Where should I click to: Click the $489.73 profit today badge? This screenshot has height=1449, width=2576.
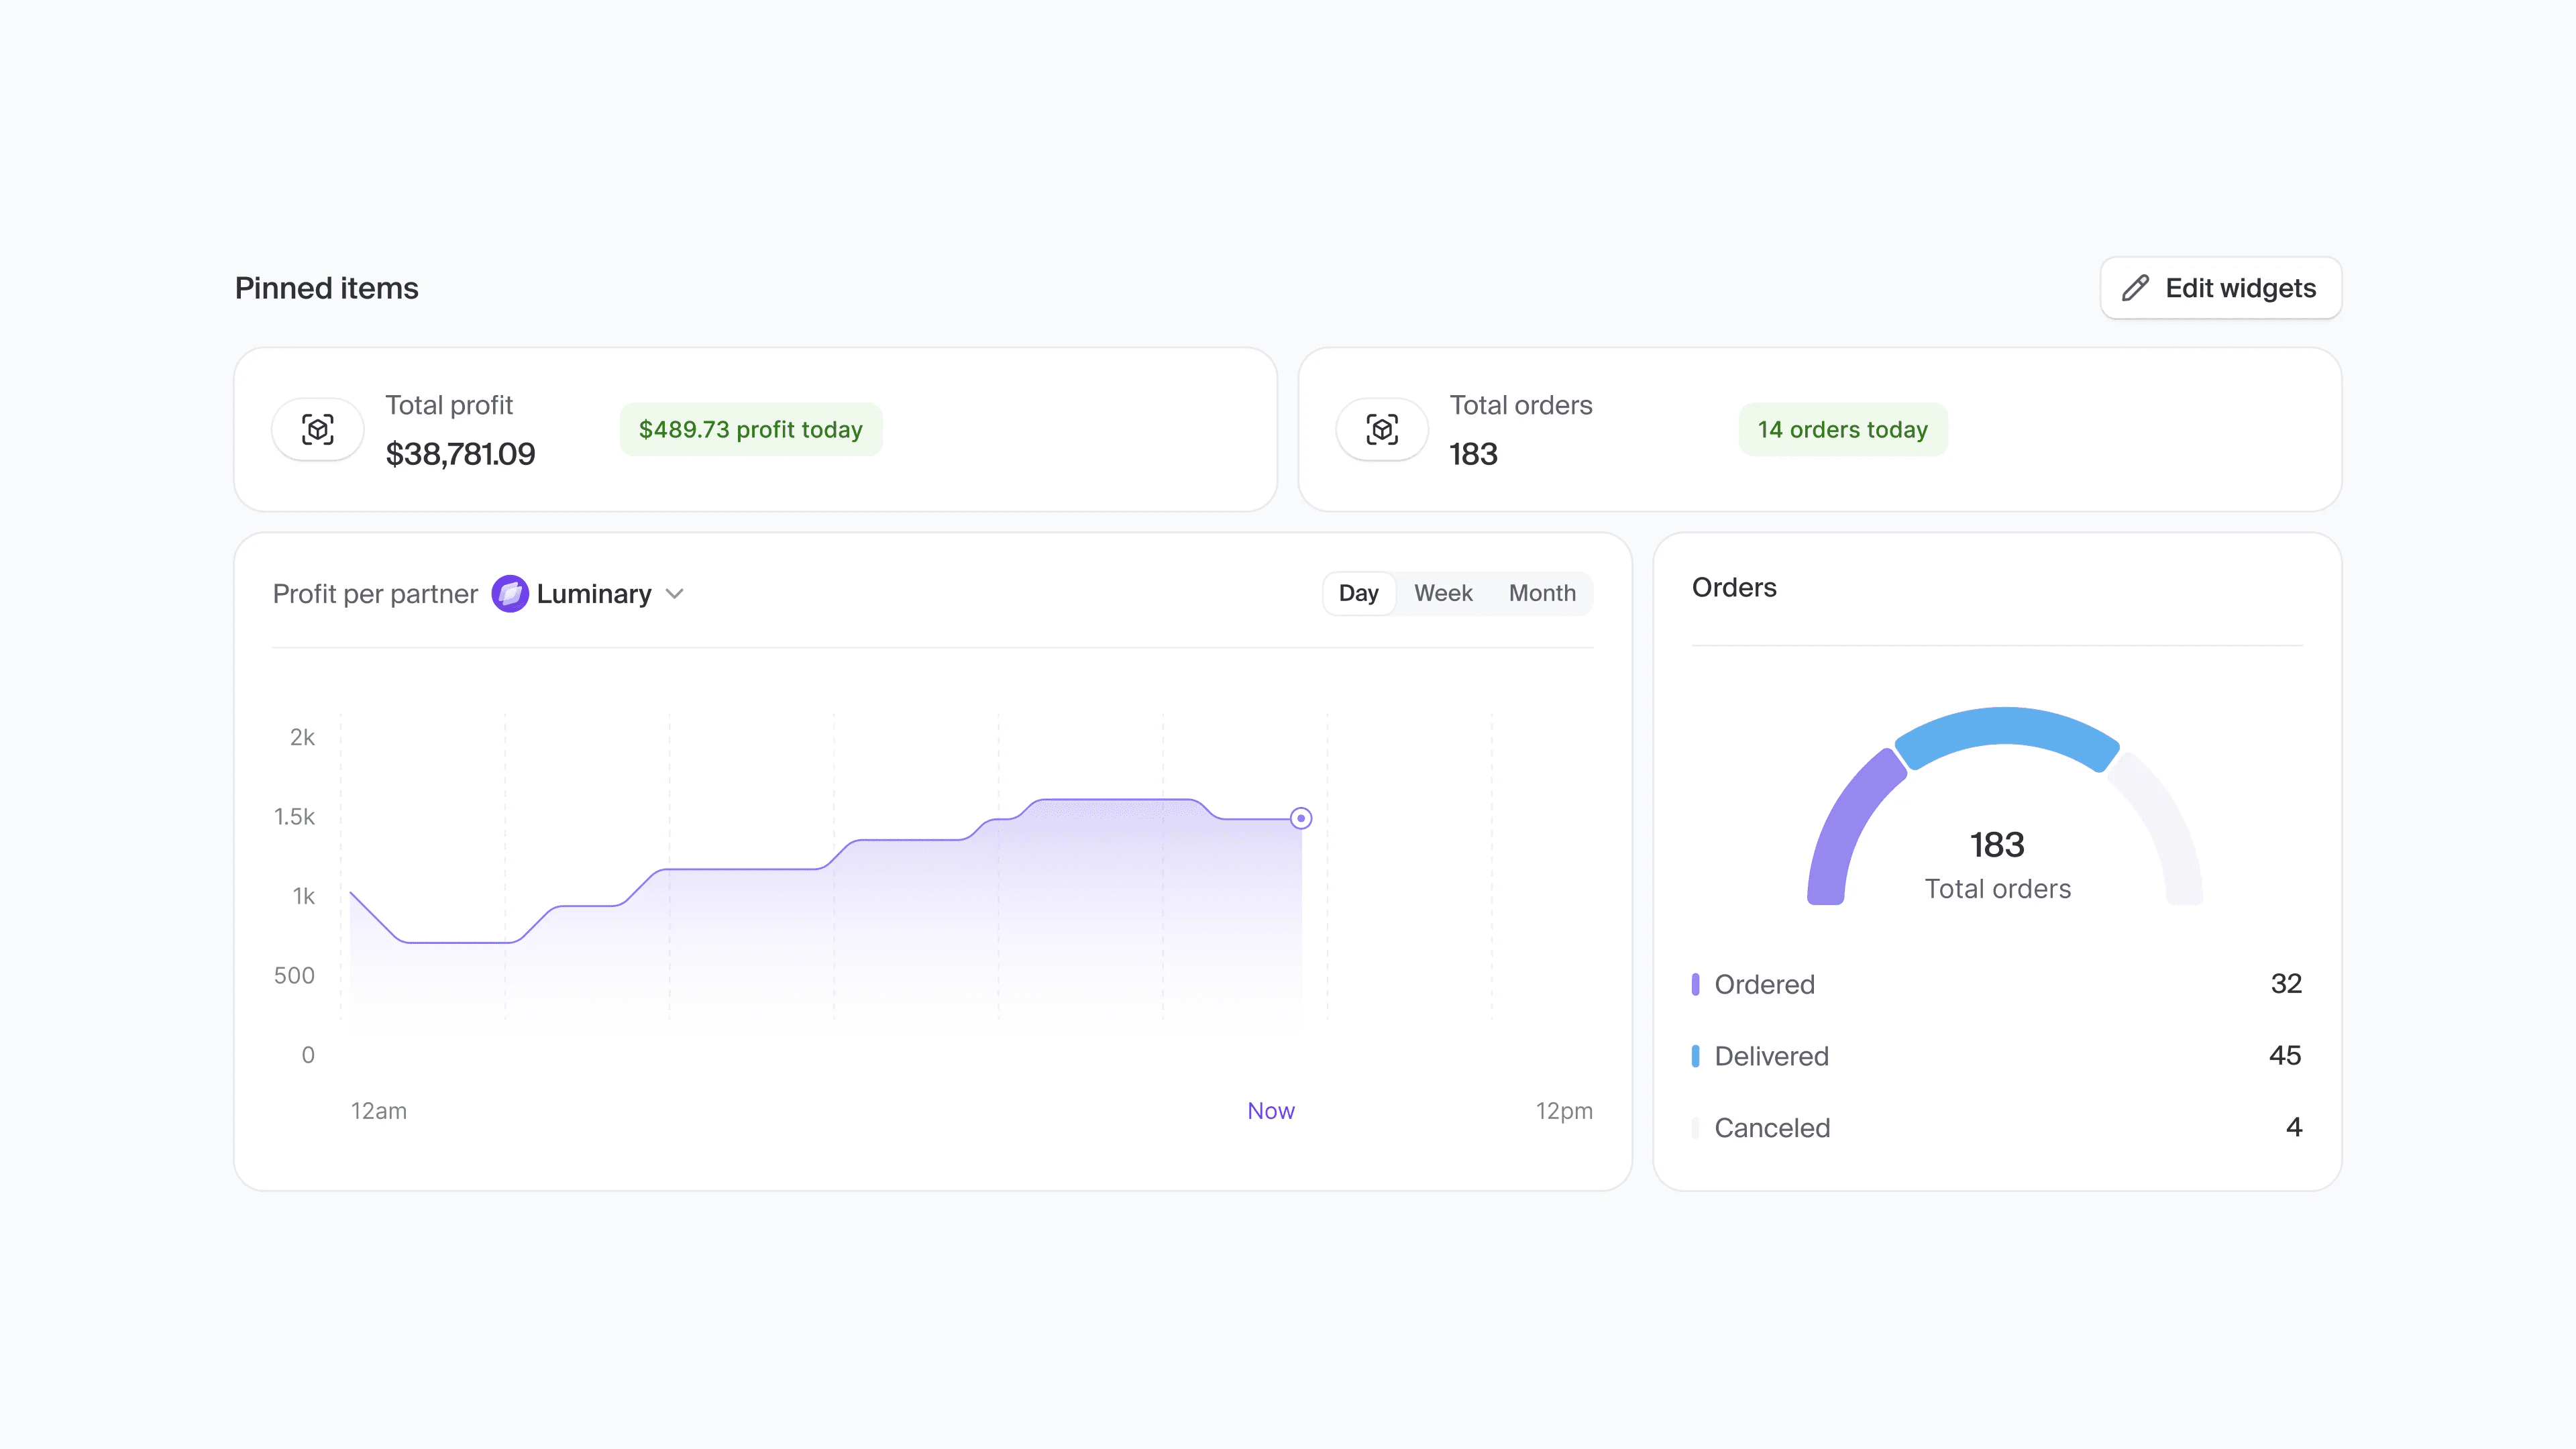(x=751, y=430)
